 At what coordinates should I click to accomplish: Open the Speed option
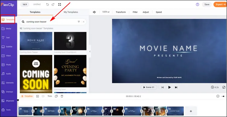click(159, 12)
